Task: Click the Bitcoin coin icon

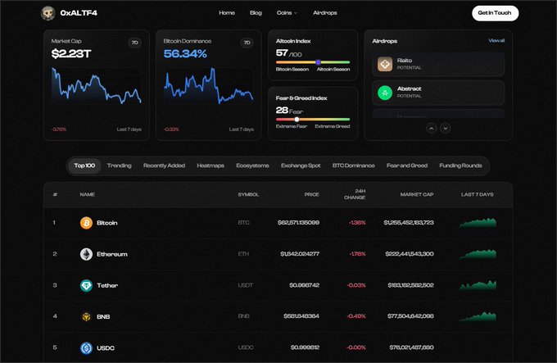Action: coord(86,223)
